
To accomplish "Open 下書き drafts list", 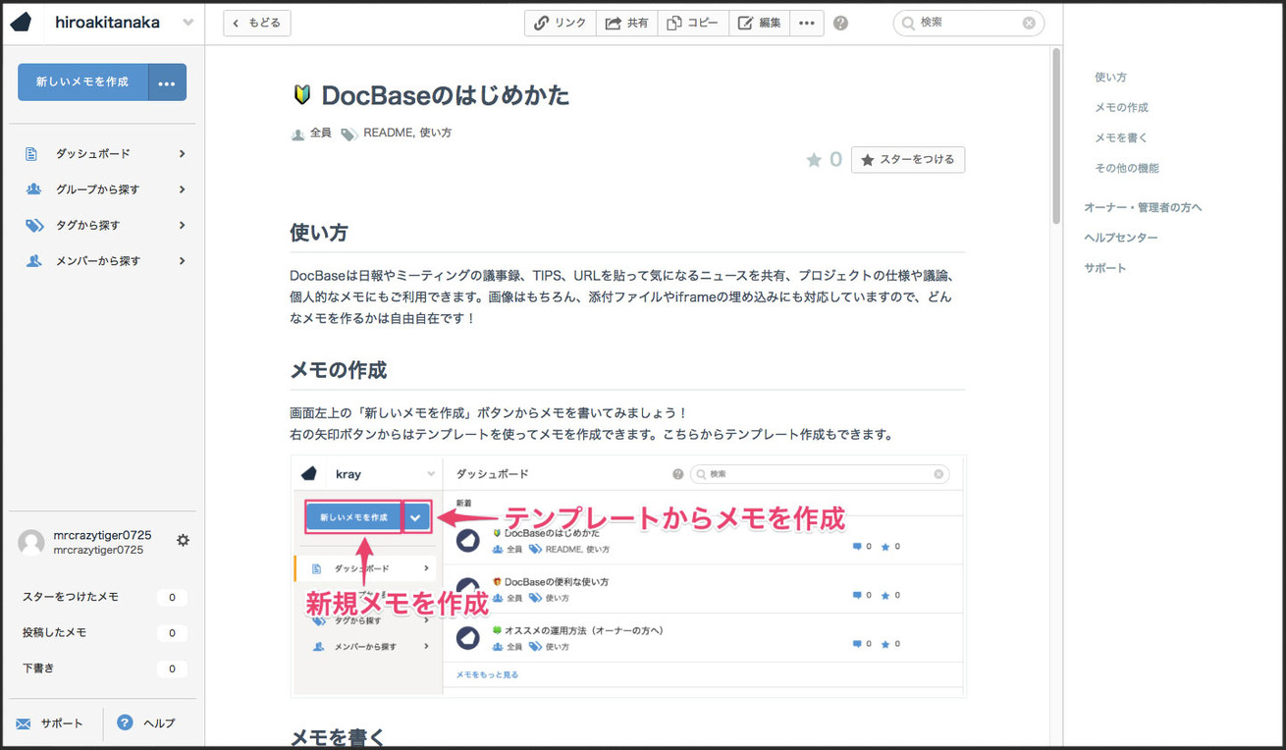I will [103, 669].
